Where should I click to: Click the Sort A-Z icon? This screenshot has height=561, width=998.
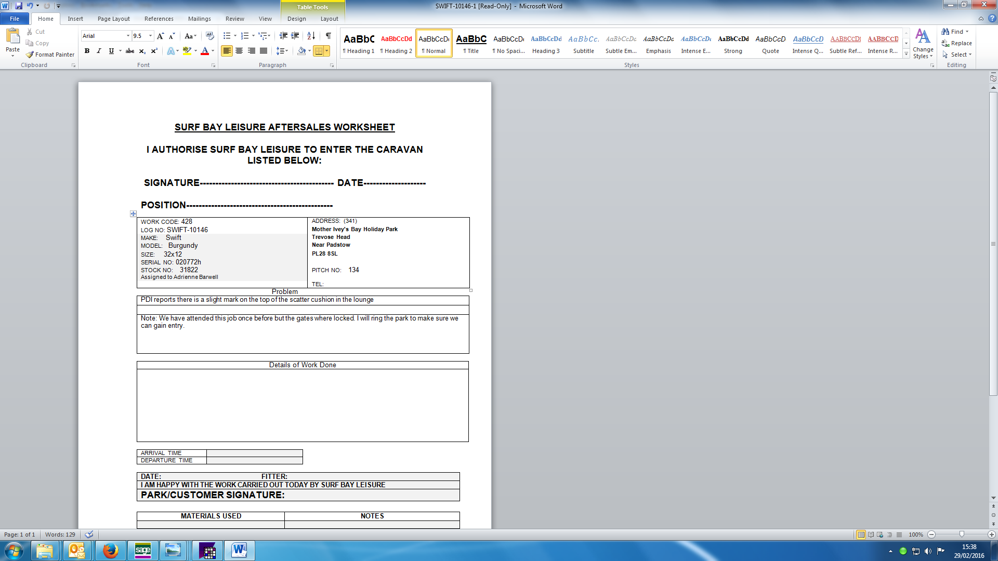[x=311, y=36]
